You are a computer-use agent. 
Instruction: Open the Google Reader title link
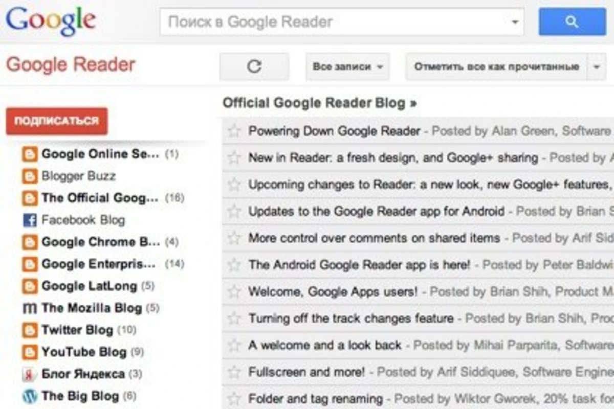tap(71, 65)
